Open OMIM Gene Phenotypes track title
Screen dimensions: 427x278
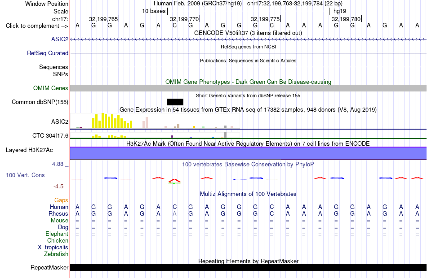tap(248, 82)
